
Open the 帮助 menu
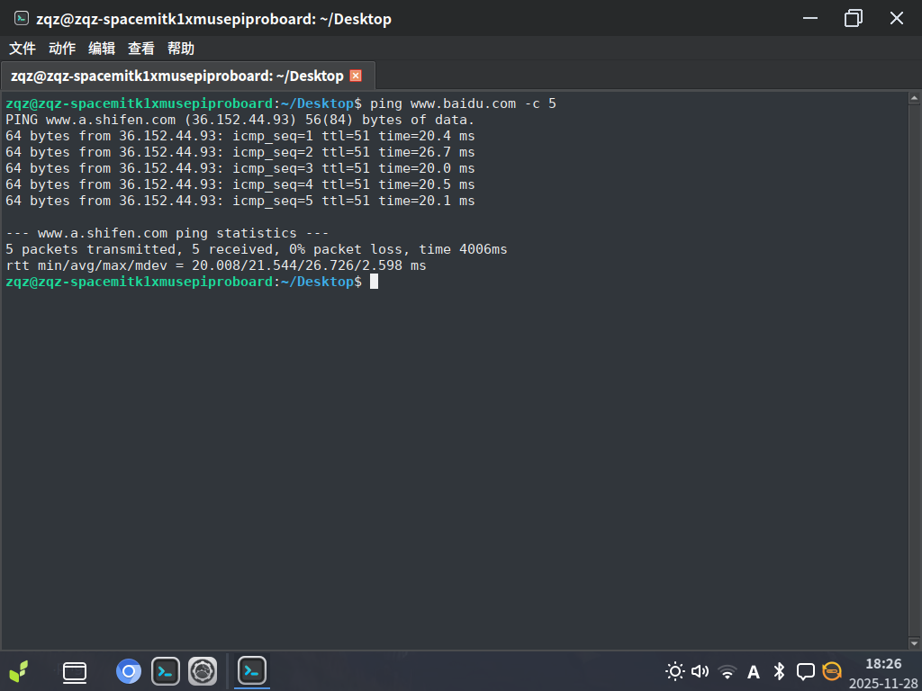180,49
